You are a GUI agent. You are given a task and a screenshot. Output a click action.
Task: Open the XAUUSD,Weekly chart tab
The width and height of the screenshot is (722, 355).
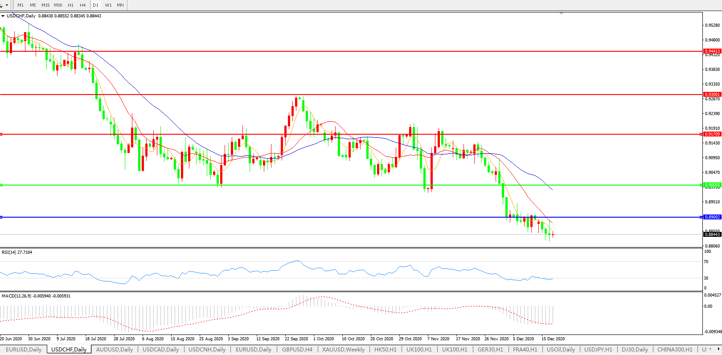343,350
